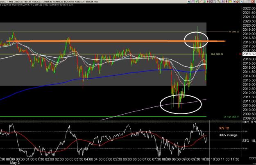
Task: Click the 2020.00 price axis label
Action: tap(249, 25)
